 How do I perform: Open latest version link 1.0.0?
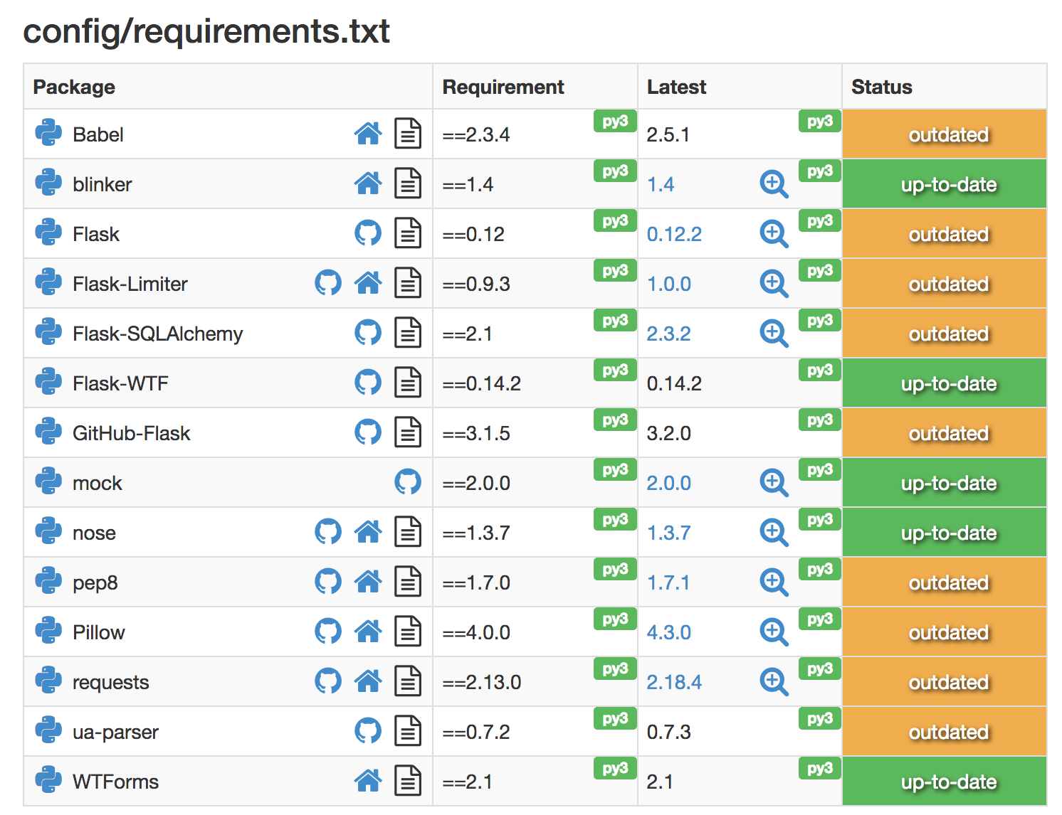click(x=669, y=284)
